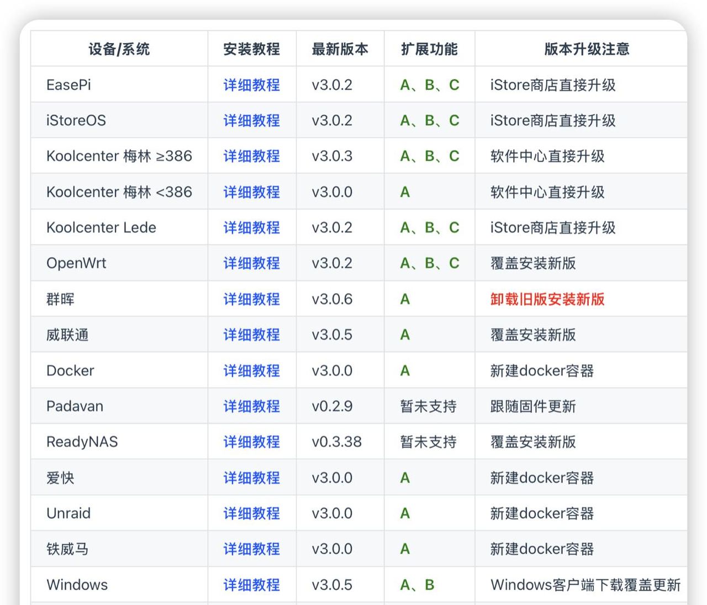Click 新建docker容器 in the Docker row
The width and height of the screenshot is (707, 605).
(x=542, y=370)
